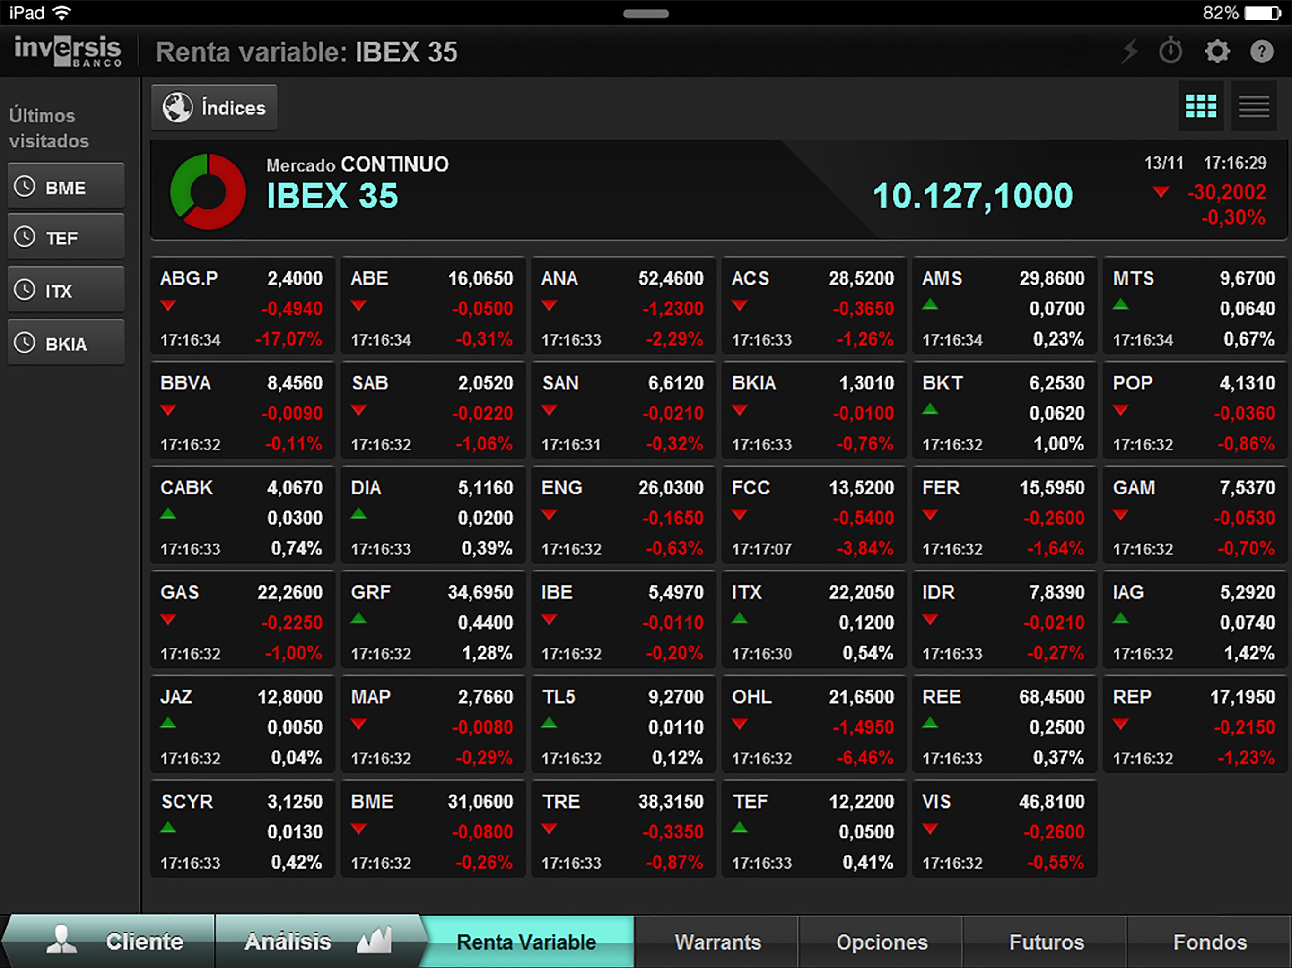Viewport: 1292px width, 968px height.
Task: Switch to list view layout
Action: pos(1254,106)
